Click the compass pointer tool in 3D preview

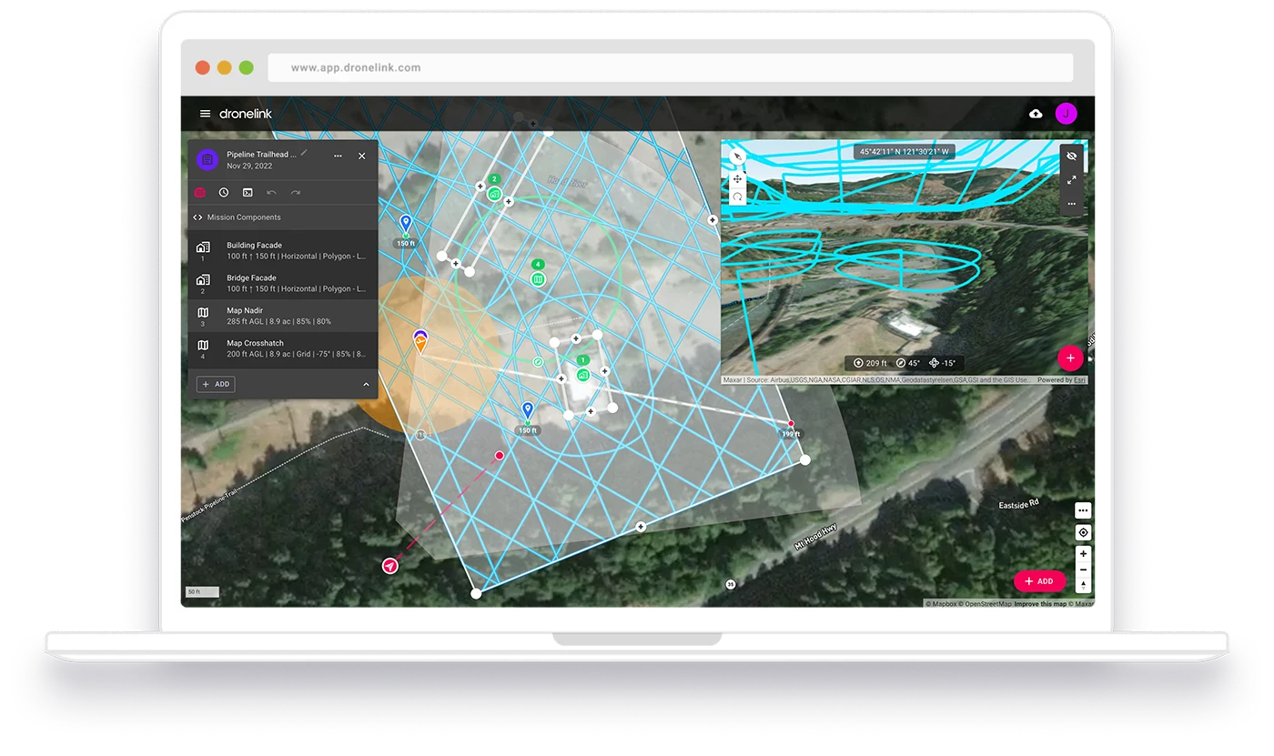(x=737, y=156)
